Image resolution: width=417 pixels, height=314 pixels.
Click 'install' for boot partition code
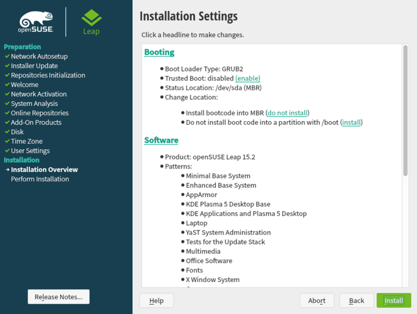351,122
